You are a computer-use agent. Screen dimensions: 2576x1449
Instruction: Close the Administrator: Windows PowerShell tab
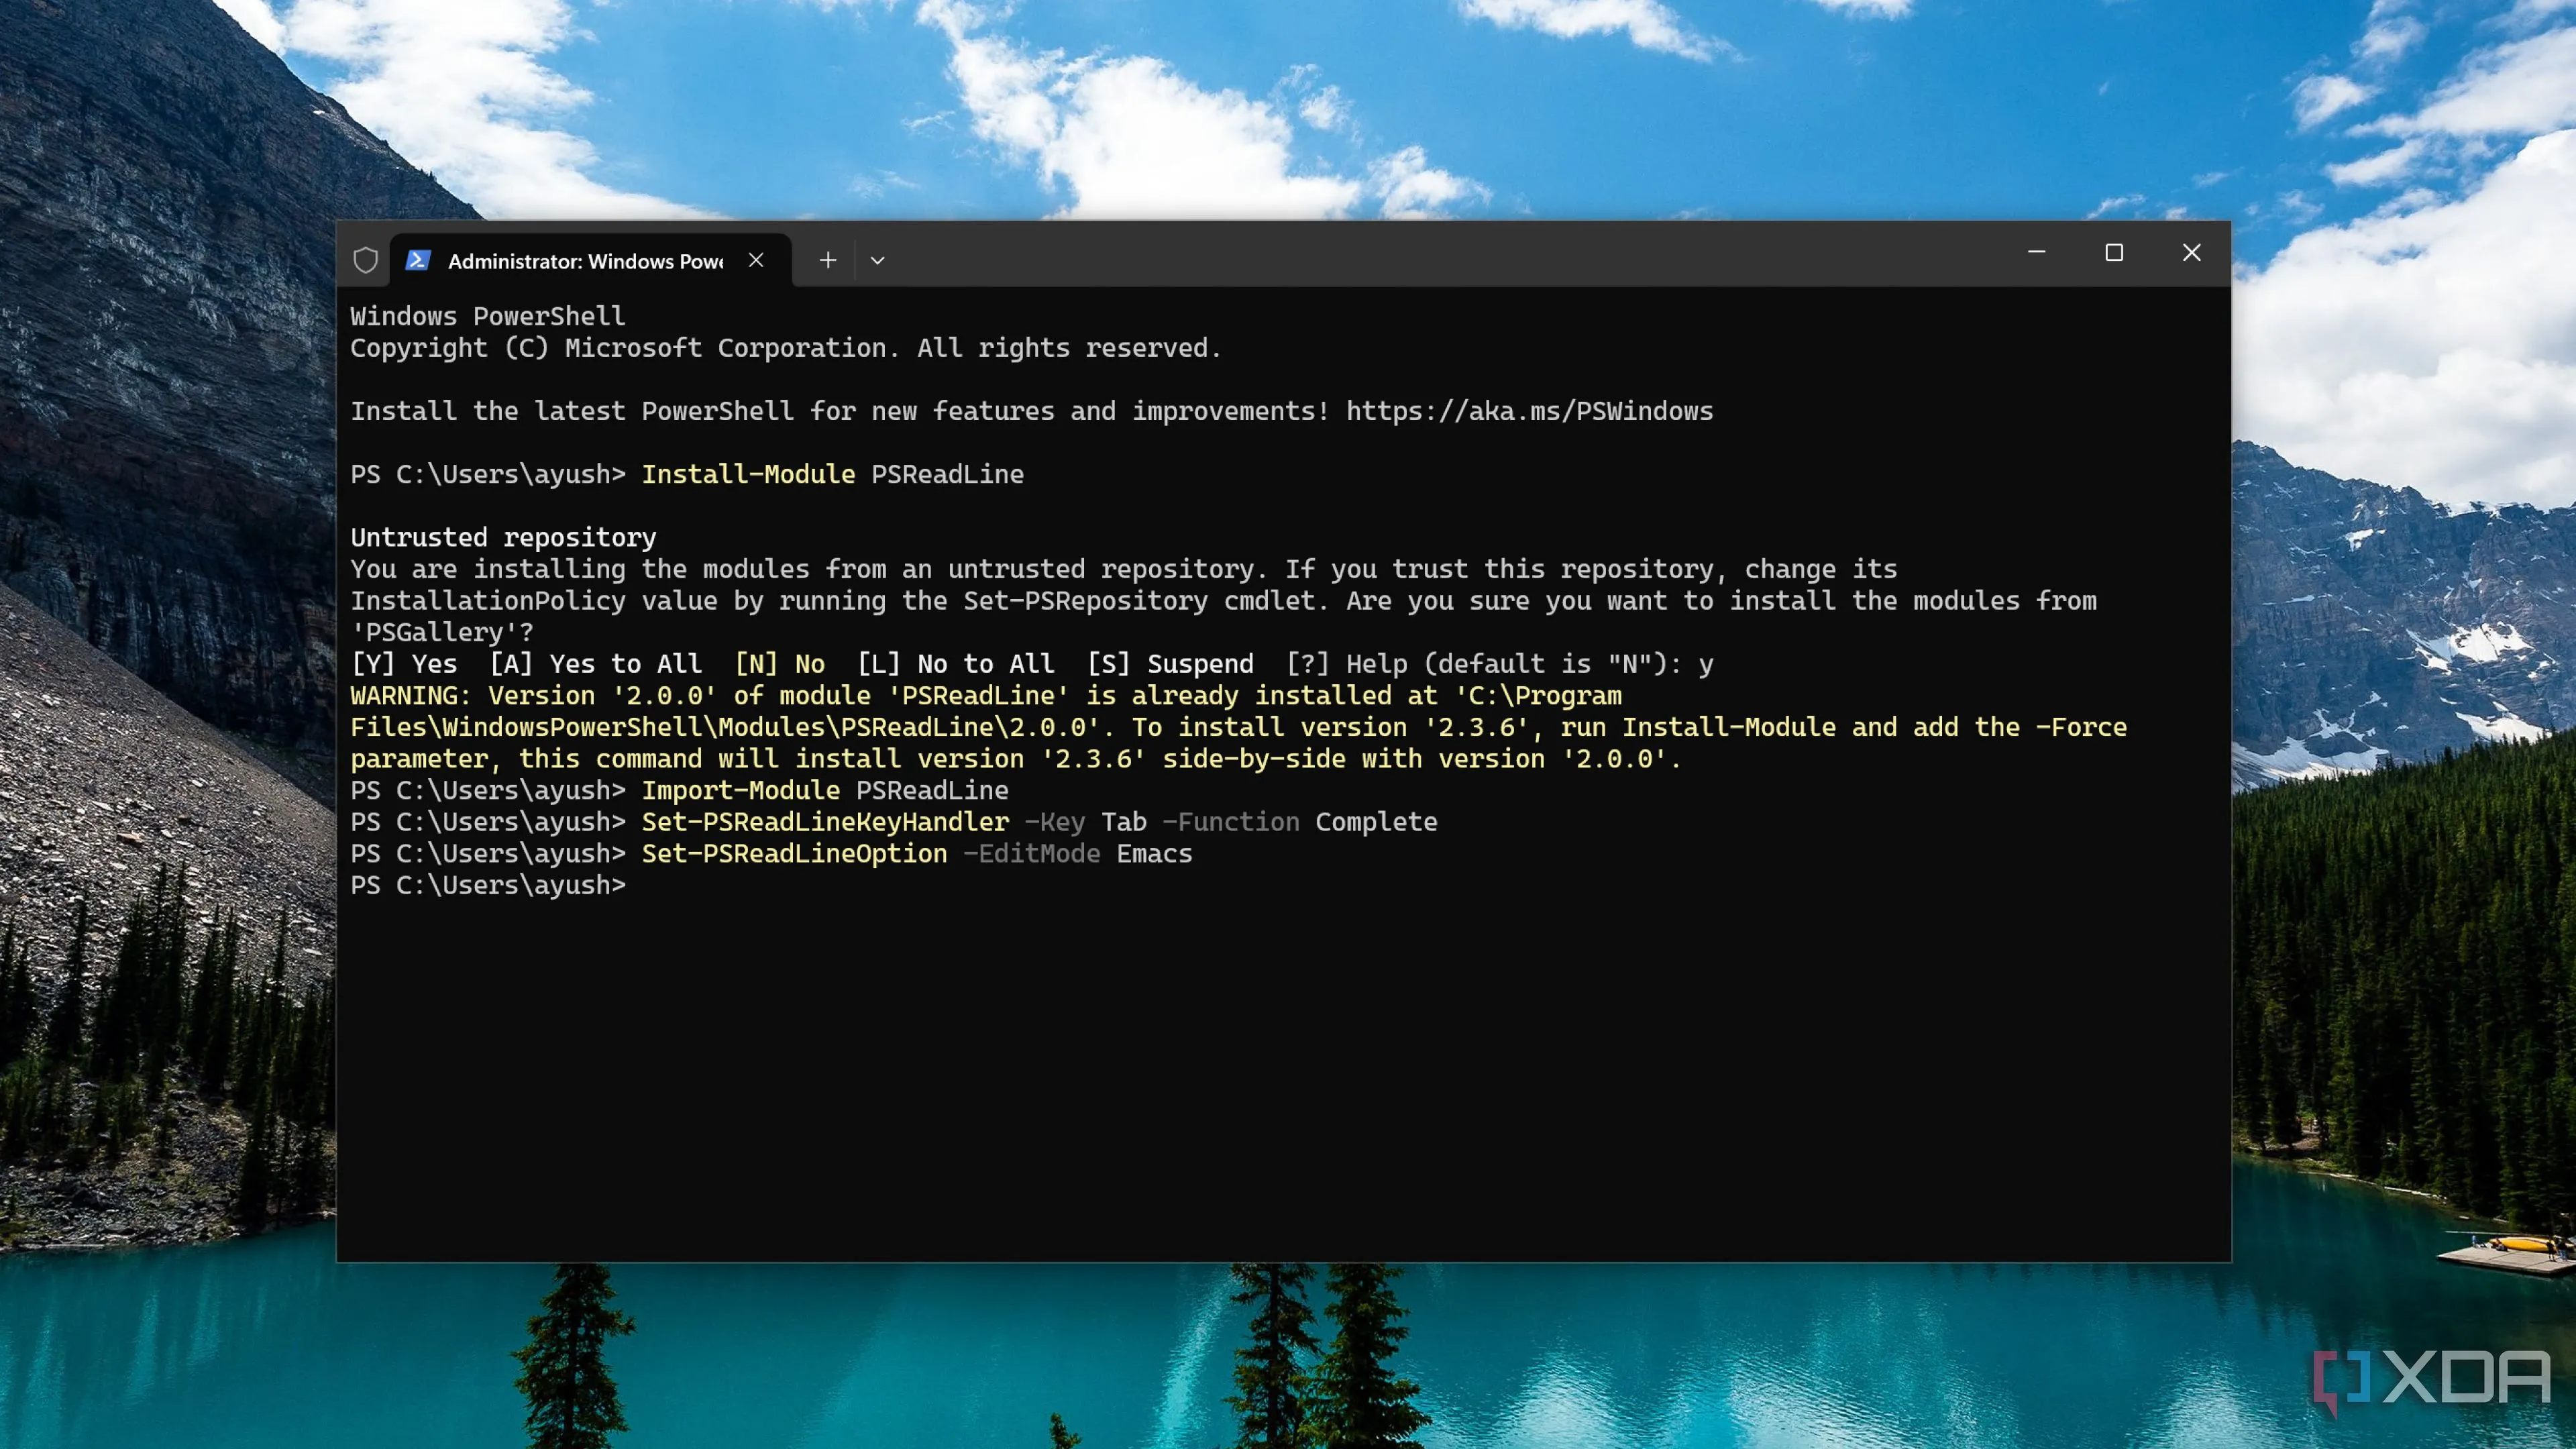click(x=756, y=260)
